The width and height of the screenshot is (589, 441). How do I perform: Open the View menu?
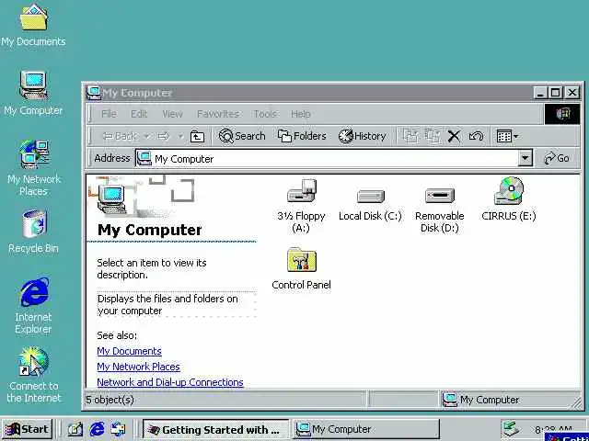[172, 114]
